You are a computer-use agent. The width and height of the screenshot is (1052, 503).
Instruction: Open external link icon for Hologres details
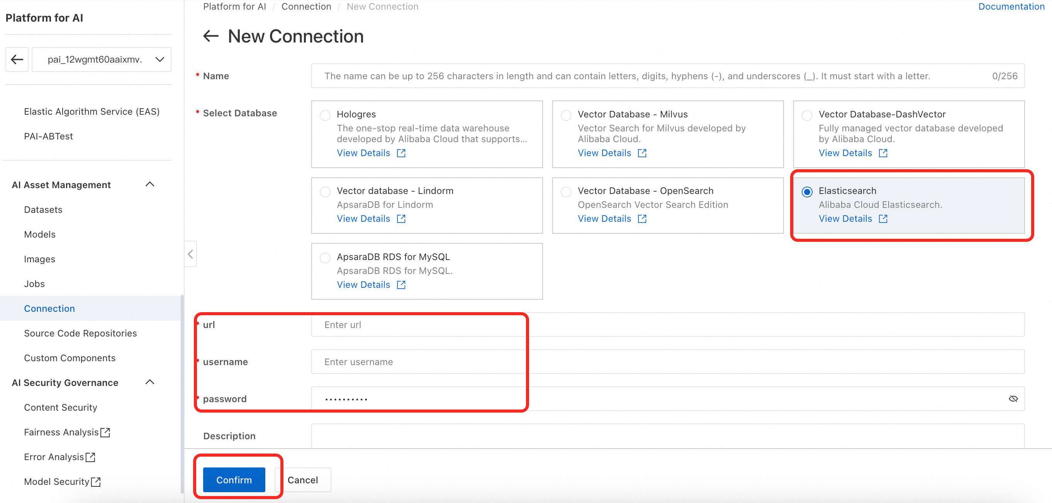tap(401, 153)
